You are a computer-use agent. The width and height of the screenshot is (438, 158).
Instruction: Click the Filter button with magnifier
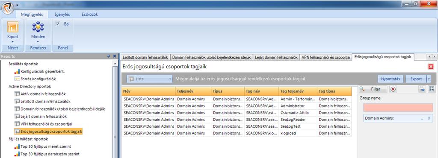[373, 89]
